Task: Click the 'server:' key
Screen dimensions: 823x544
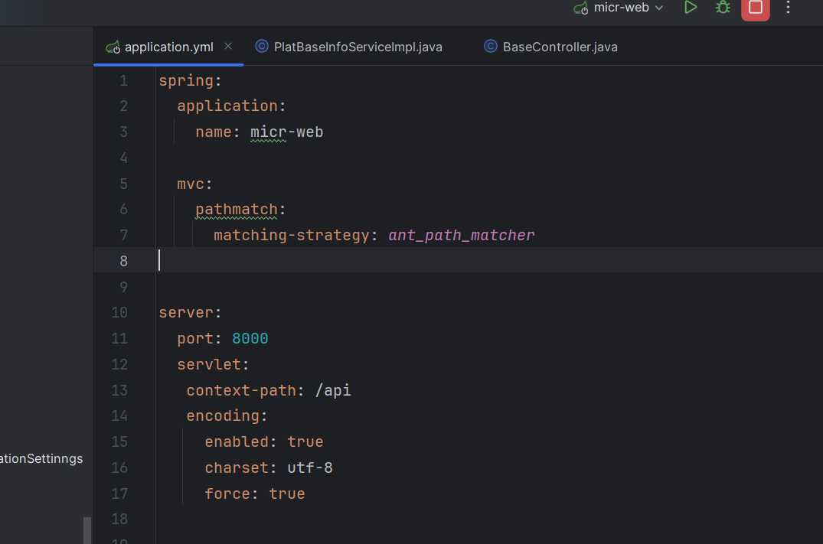Action: coord(191,313)
